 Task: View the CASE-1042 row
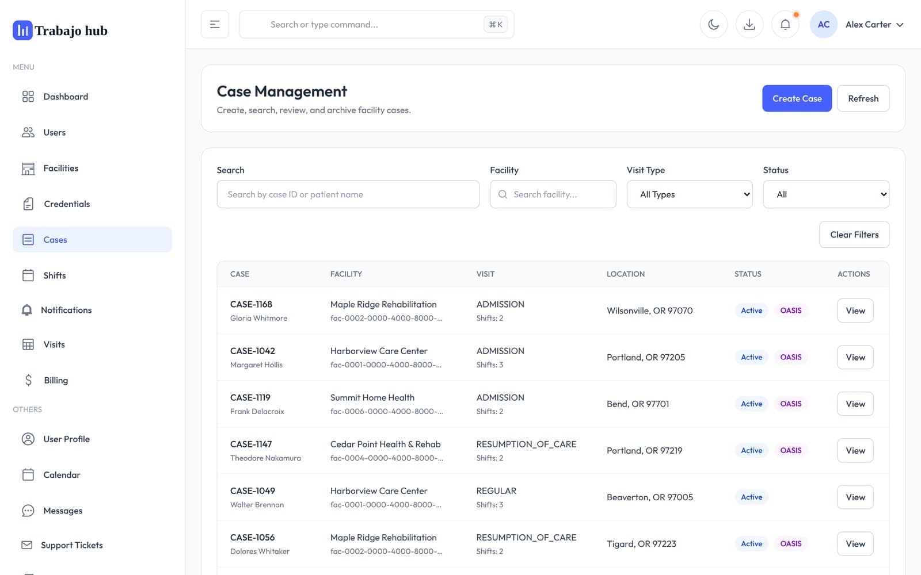[x=855, y=357]
